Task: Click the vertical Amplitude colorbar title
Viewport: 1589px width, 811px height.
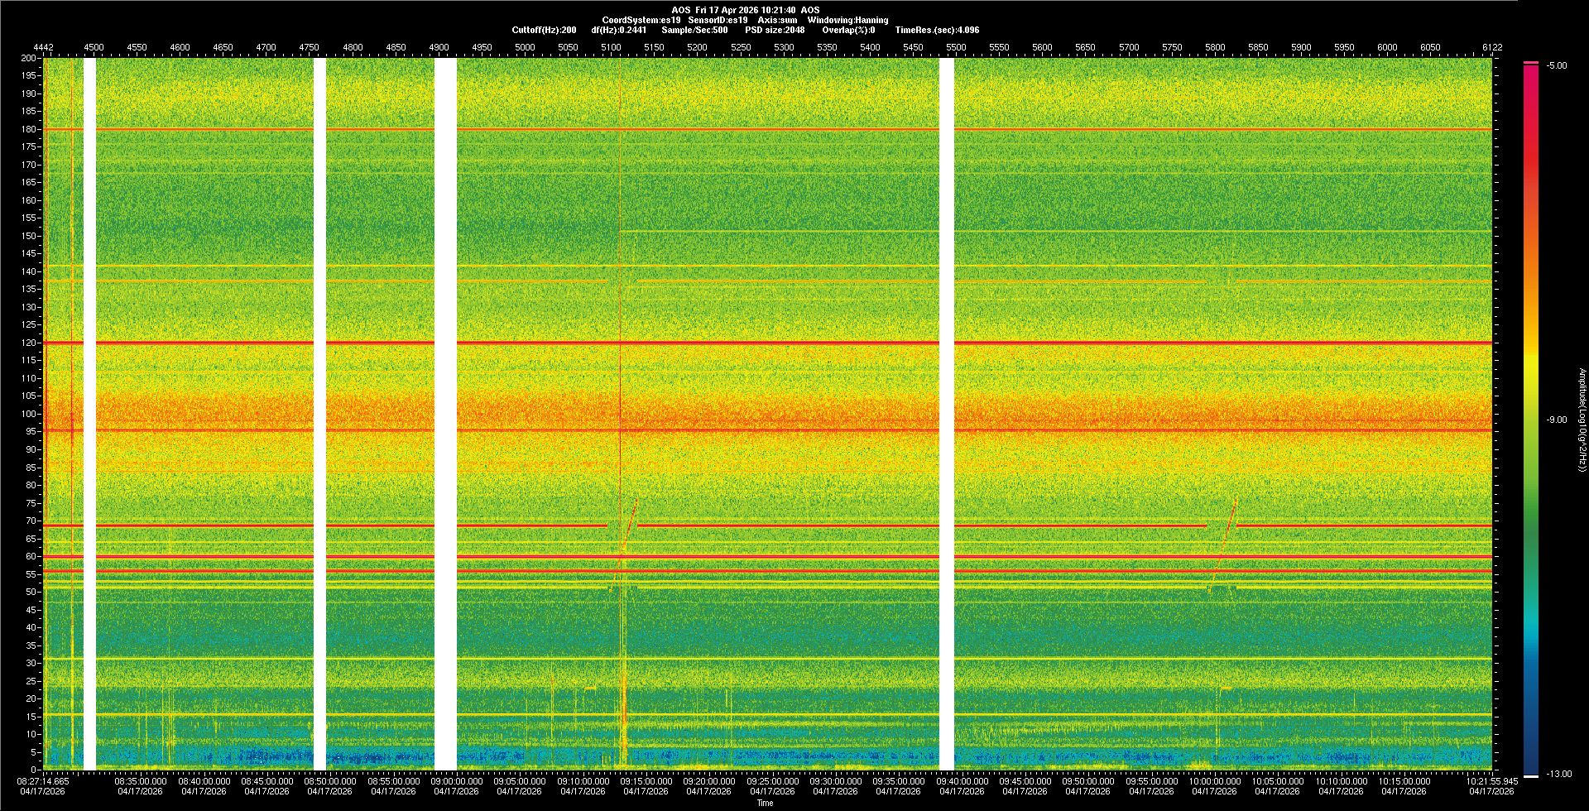Action: [x=1582, y=420]
